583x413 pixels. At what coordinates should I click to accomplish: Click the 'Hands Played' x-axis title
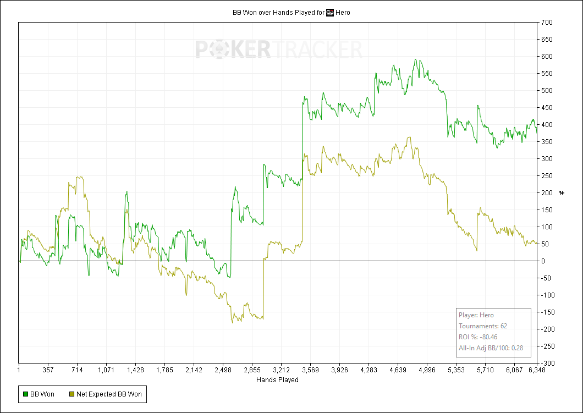click(277, 379)
